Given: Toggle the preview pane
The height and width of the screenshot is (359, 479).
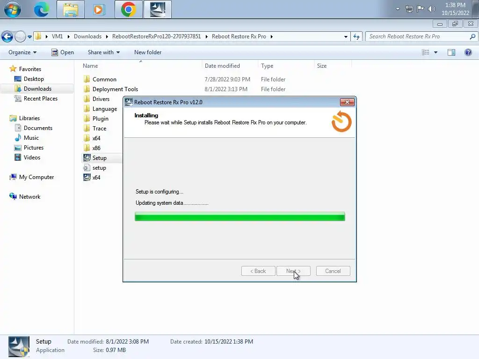Looking at the screenshot, I should pos(451,52).
